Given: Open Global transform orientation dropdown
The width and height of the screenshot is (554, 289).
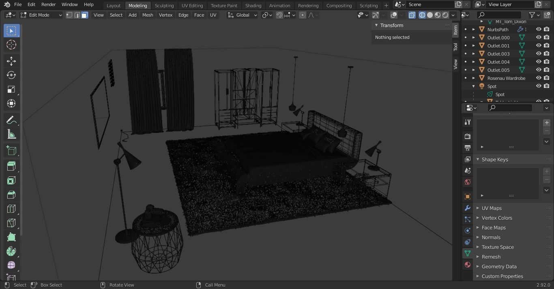Looking at the screenshot, I should 243,15.
